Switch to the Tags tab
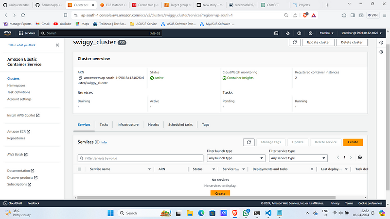Image resolution: width=390 pixels, height=219 pixels. (205, 125)
